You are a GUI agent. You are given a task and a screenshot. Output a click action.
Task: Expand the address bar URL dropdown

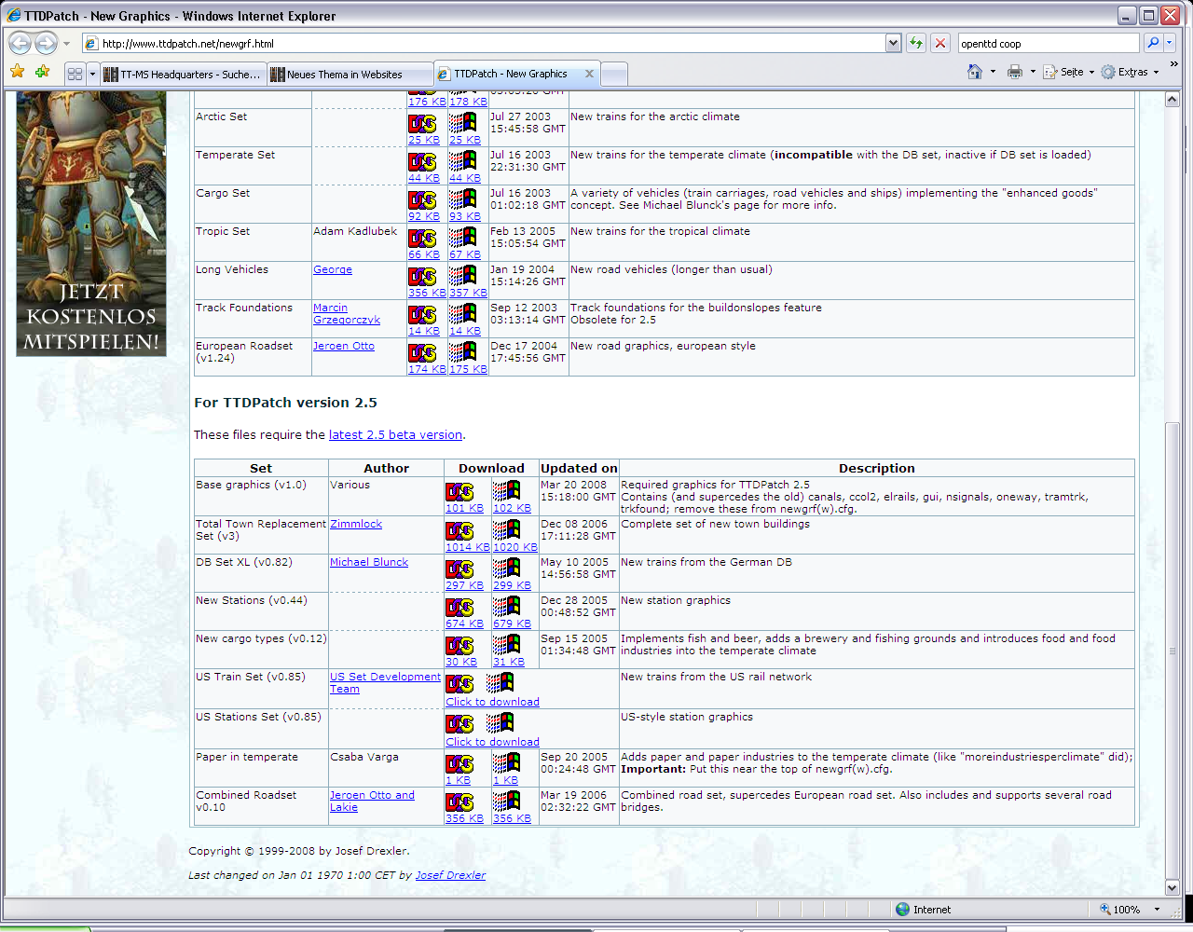click(893, 43)
